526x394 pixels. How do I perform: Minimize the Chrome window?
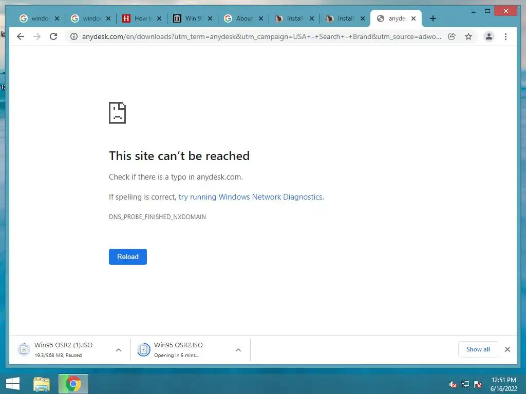(x=473, y=11)
